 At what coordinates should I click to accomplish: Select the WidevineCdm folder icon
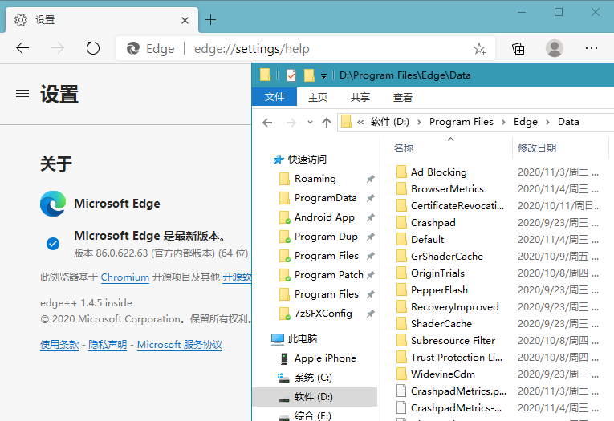point(401,374)
